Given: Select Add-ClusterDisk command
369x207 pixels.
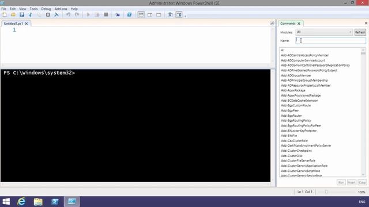Looking at the screenshot, I should pyautogui.click(x=292, y=156).
